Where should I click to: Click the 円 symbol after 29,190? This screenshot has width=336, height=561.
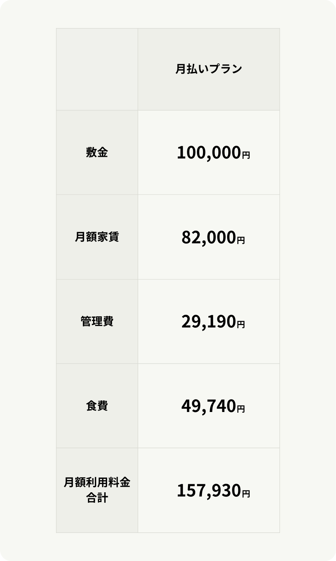tap(241, 325)
